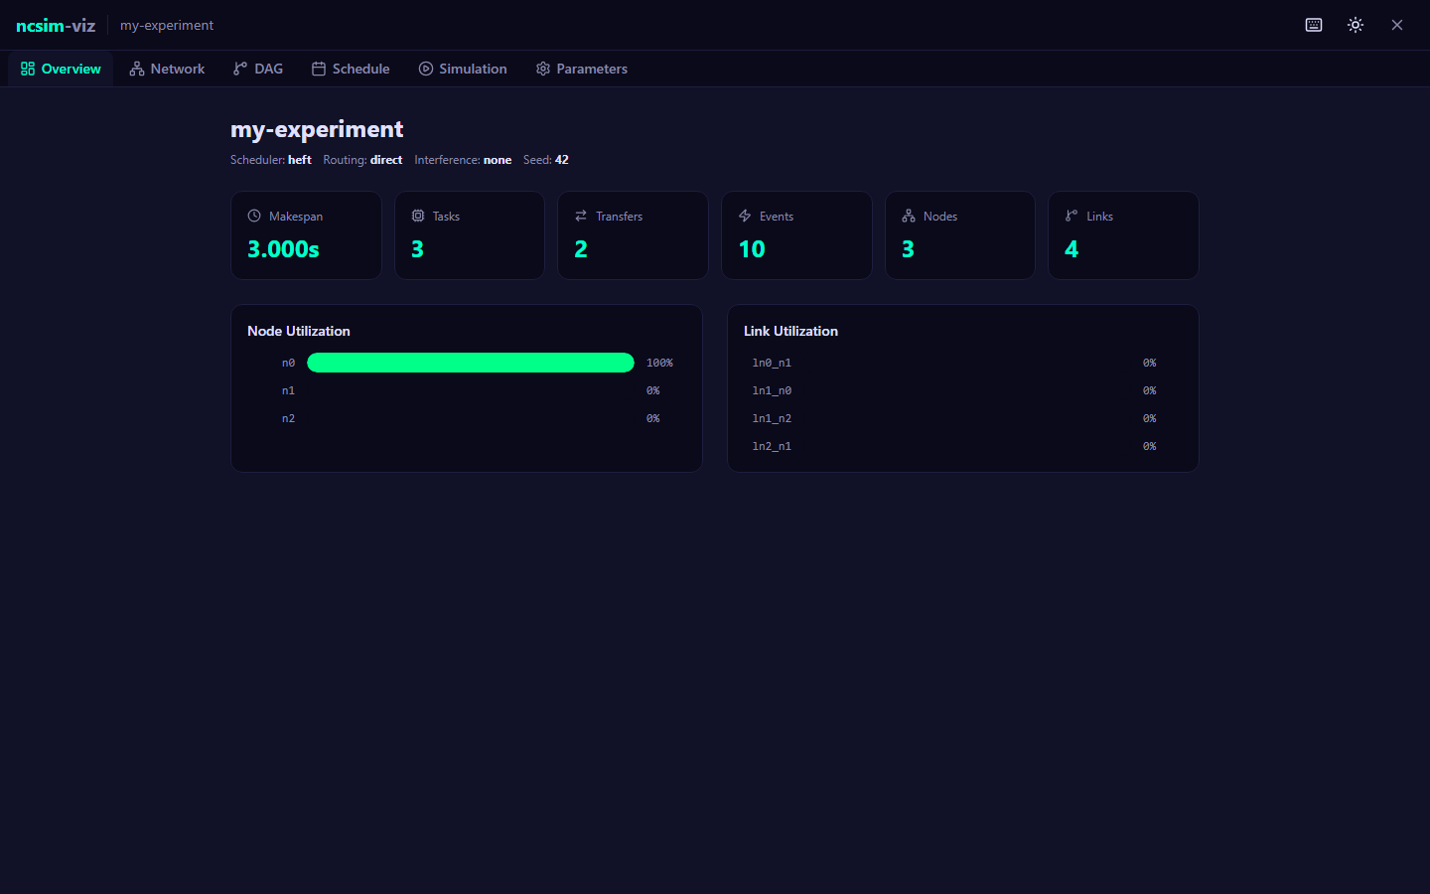Image resolution: width=1430 pixels, height=894 pixels.
Task: Toggle light/dark theme sun icon
Action: (x=1356, y=25)
